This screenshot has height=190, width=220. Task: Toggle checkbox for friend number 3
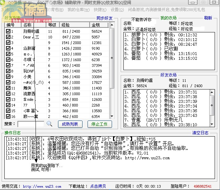click(x=8, y=42)
